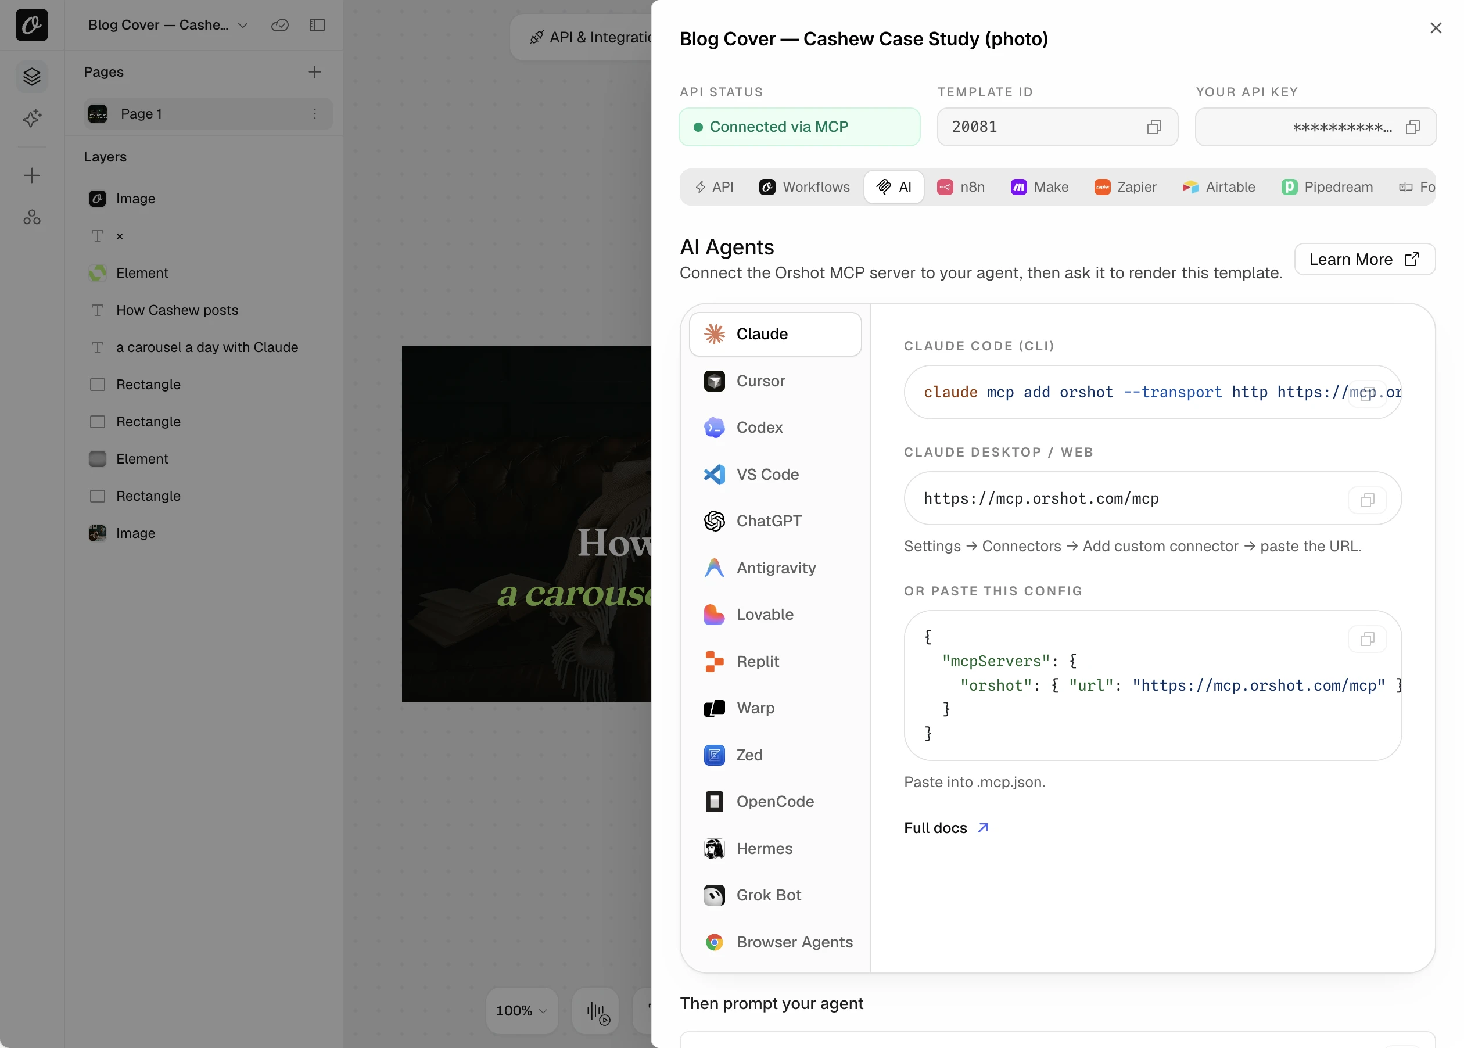
Task: Select the OpenCode agent
Action: tap(775, 802)
